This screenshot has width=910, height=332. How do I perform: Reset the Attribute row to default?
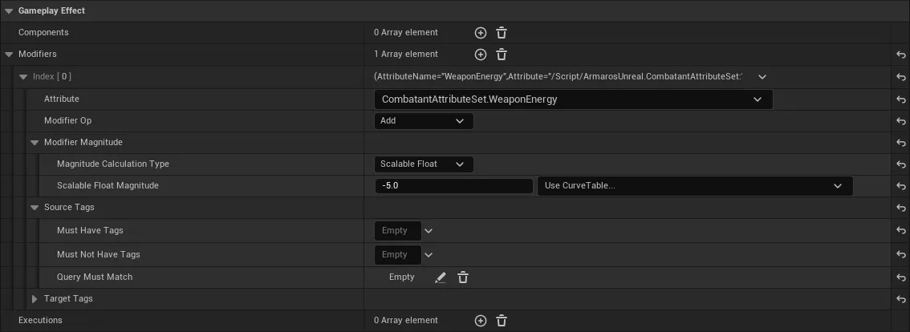click(x=900, y=99)
